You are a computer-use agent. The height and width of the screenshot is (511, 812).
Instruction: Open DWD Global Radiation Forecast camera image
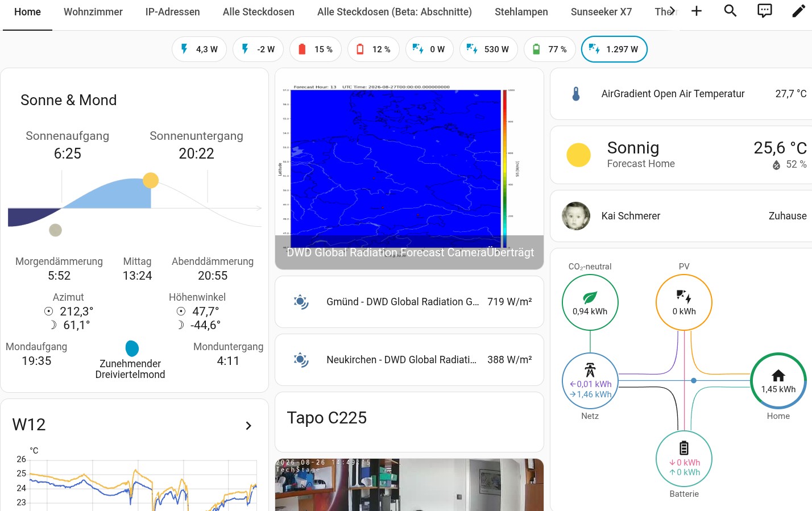409,169
